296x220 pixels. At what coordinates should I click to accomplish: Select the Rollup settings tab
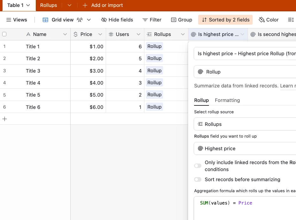(201, 100)
